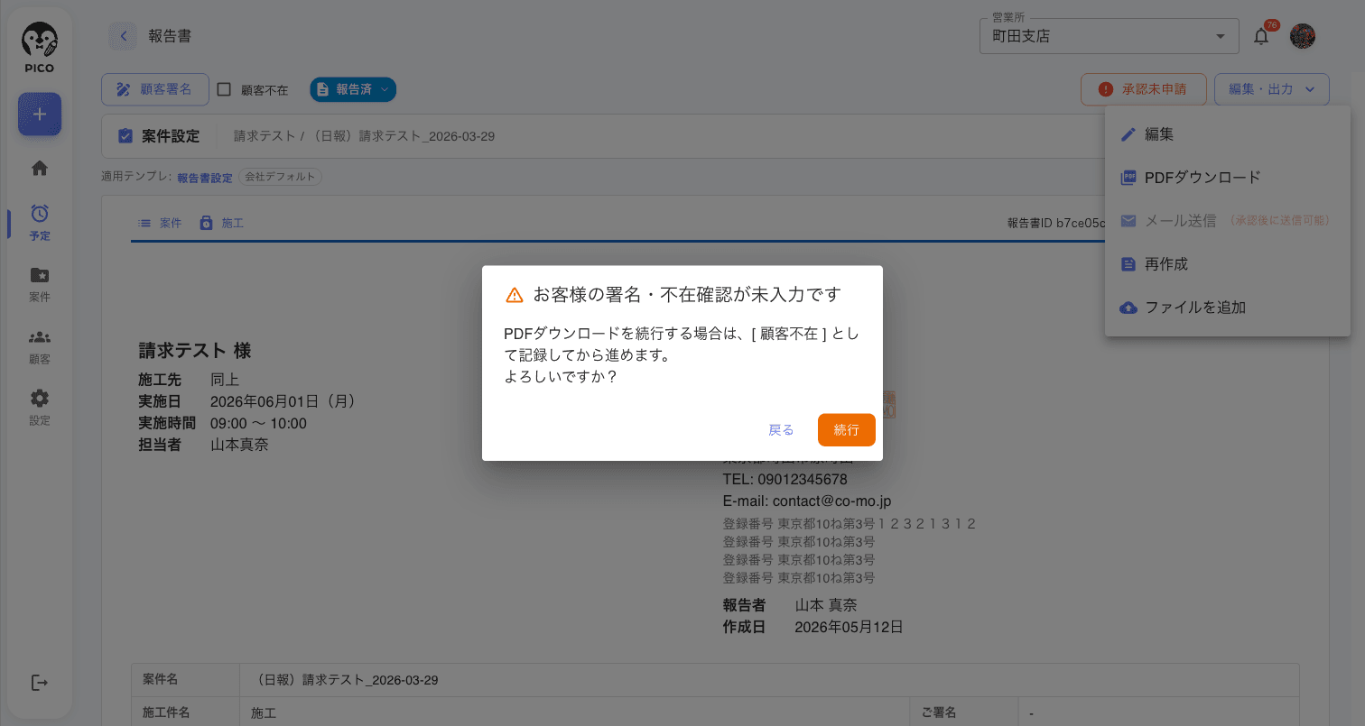Screen dimensions: 1365x726
Task: Click the back arrow beside 報告書
Action: pos(123,36)
